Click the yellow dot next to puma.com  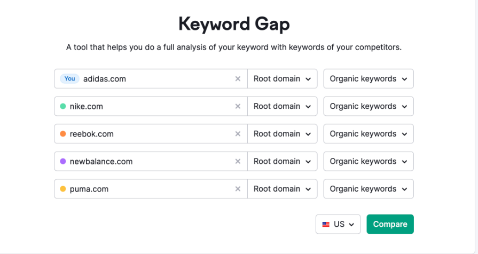(63, 189)
